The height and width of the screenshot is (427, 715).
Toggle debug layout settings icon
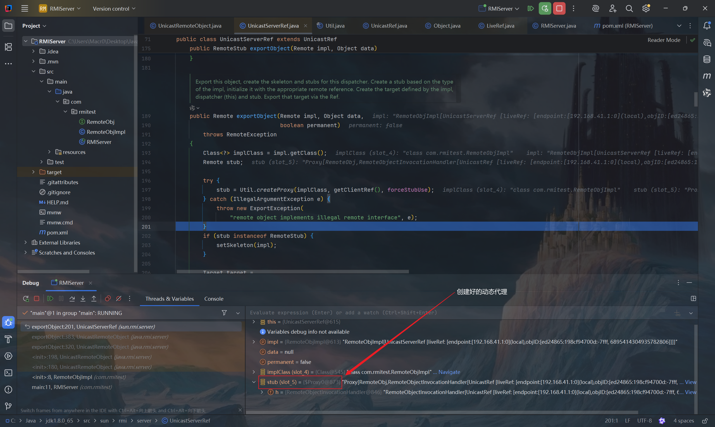pyautogui.click(x=693, y=299)
